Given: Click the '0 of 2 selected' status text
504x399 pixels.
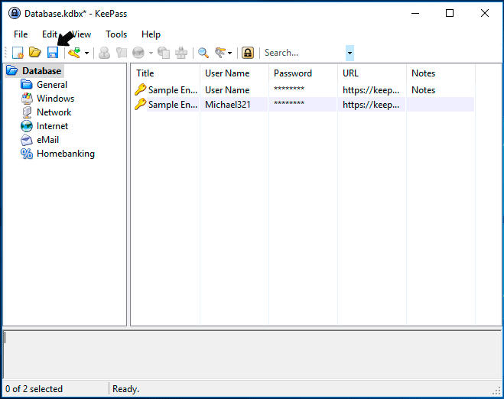Looking at the screenshot, I should coord(34,389).
